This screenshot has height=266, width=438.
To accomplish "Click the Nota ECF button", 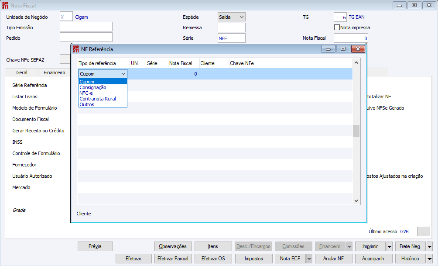I will coord(290,259).
